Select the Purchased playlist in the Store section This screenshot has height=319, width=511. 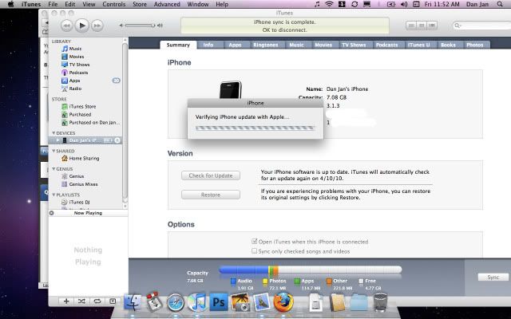click(x=80, y=115)
